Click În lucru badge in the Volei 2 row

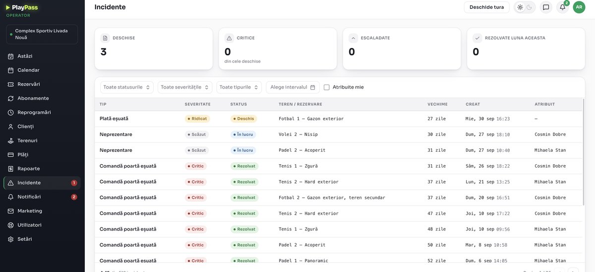[243, 135]
